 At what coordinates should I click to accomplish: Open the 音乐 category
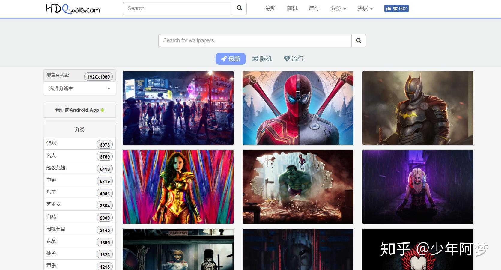click(x=80, y=265)
